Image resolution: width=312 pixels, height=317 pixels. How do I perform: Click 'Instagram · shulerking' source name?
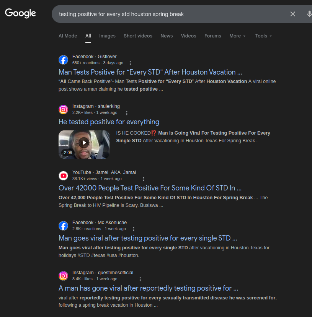[96, 106]
